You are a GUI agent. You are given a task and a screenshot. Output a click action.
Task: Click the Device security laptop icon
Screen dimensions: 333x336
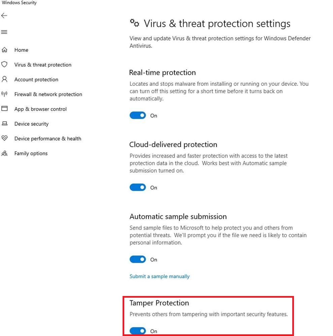point(4,123)
